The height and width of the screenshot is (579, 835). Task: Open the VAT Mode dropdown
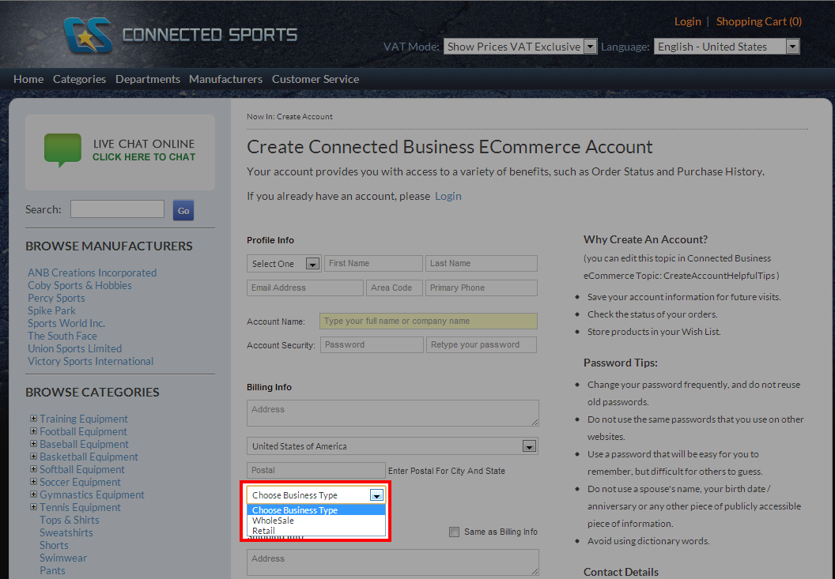590,47
